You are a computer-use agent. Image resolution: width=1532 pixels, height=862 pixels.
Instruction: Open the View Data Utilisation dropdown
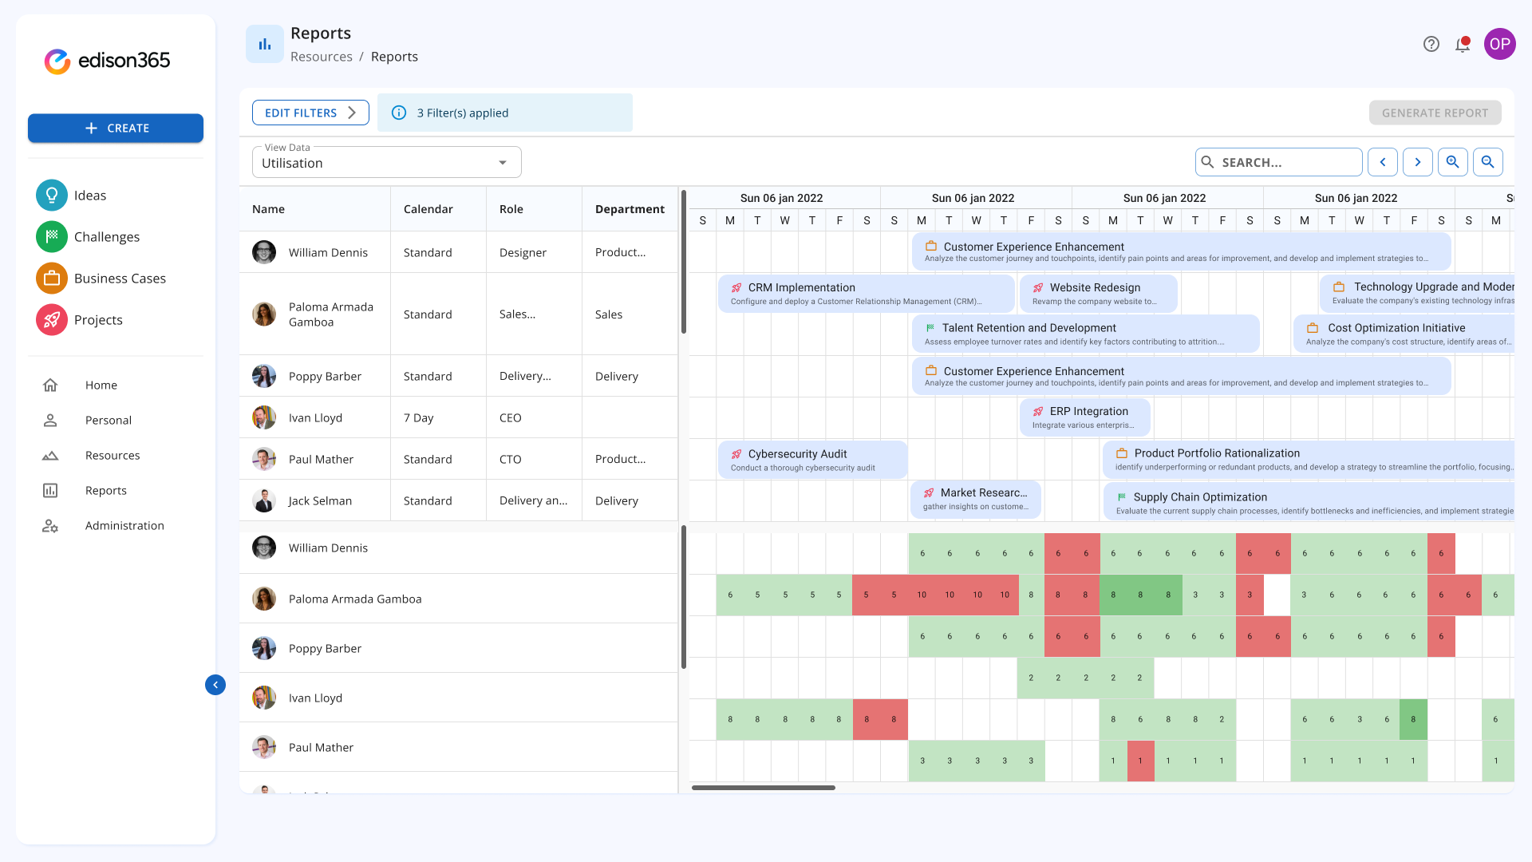click(x=387, y=163)
